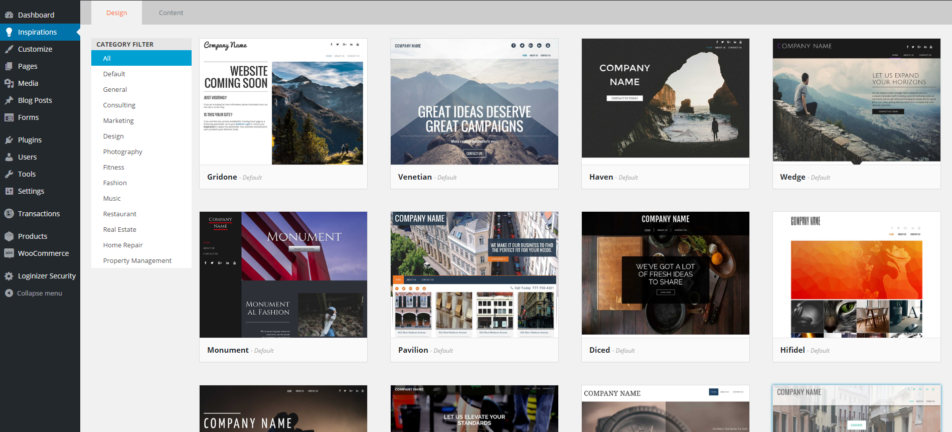Viewport: 952px width, 432px height.
Task: Click the Venetian theme title
Action: (415, 177)
